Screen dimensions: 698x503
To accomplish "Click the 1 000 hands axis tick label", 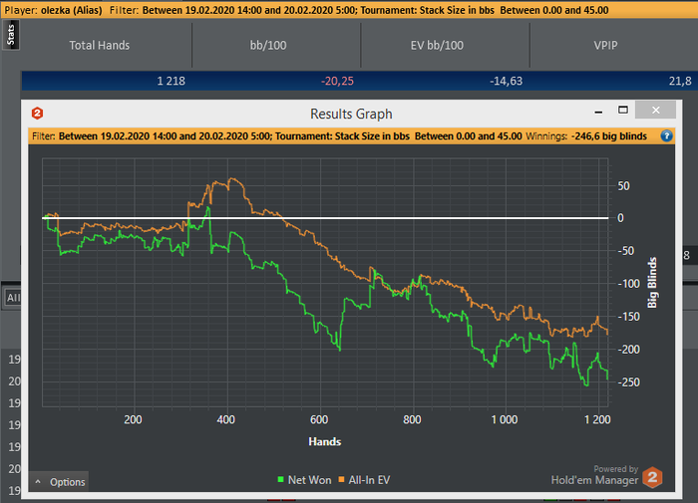I will 505,419.
